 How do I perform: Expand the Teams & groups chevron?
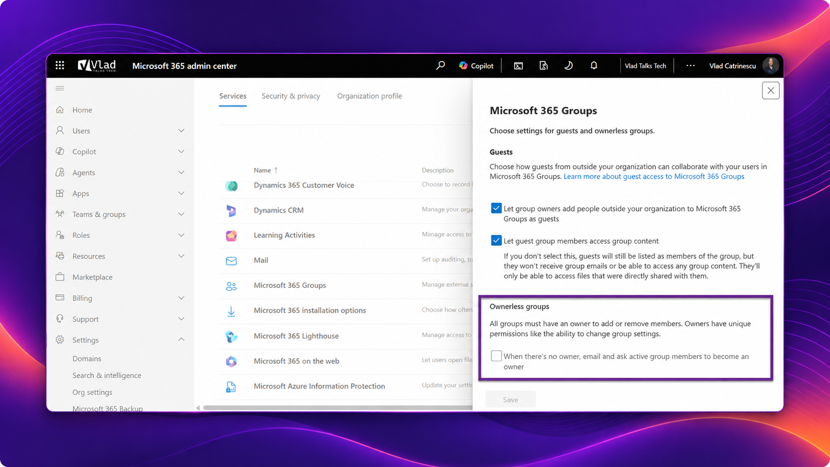(x=181, y=214)
